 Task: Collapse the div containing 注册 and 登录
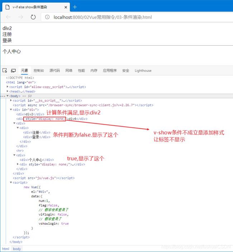pos(18,127)
